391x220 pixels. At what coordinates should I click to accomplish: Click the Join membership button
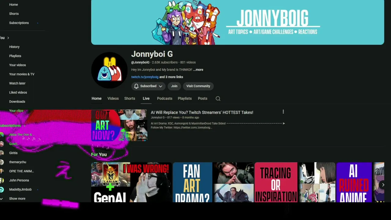pos(174,86)
